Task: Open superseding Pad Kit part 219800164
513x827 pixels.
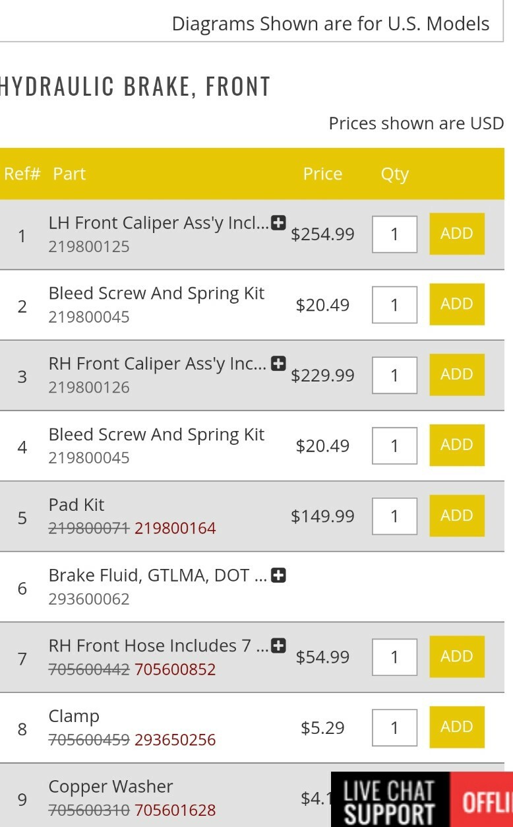Action: click(175, 528)
